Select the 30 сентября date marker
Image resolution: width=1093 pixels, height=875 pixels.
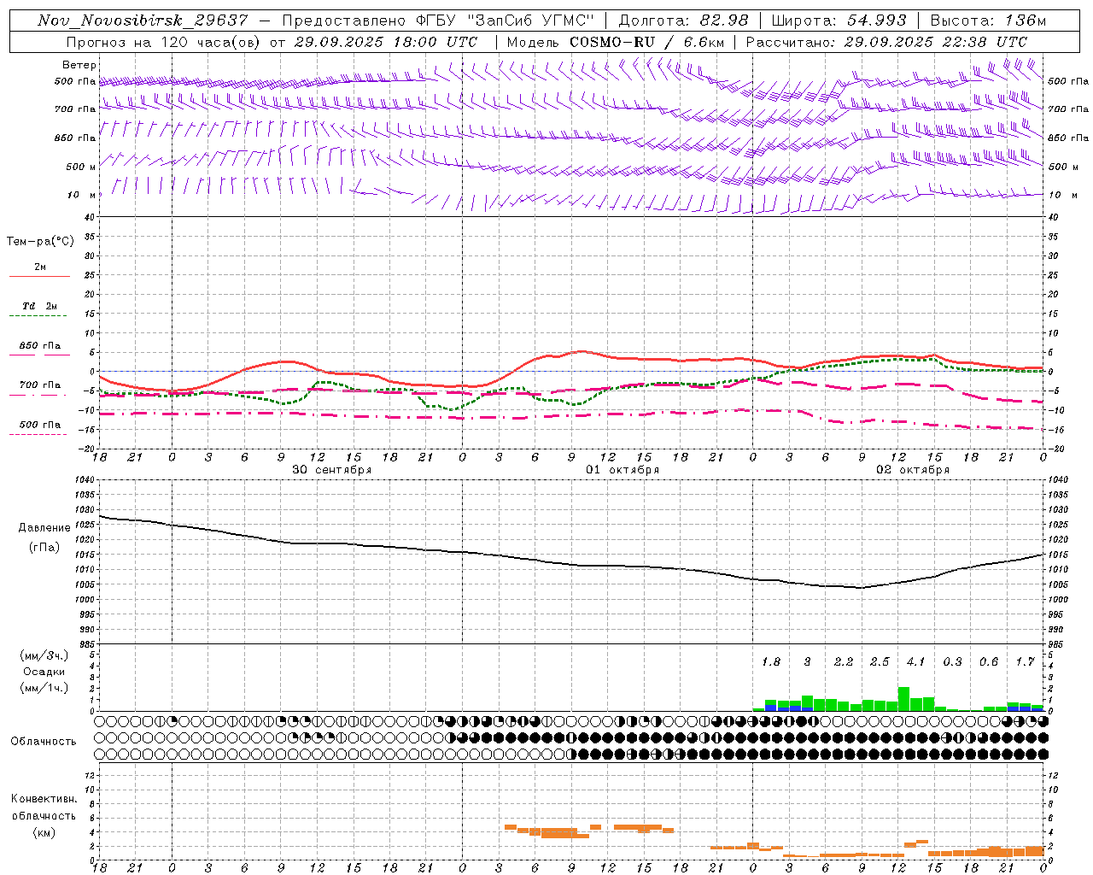tap(331, 470)
